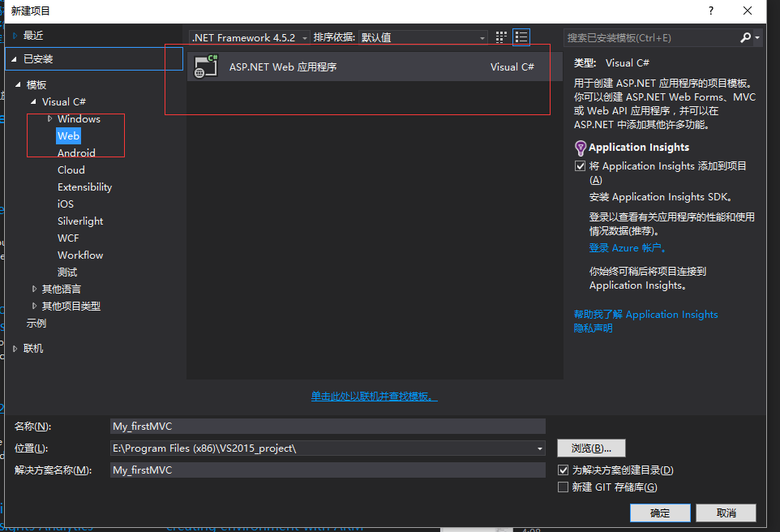Switch to medium icons list view
The image size is (780, 532).
point(521,37)
